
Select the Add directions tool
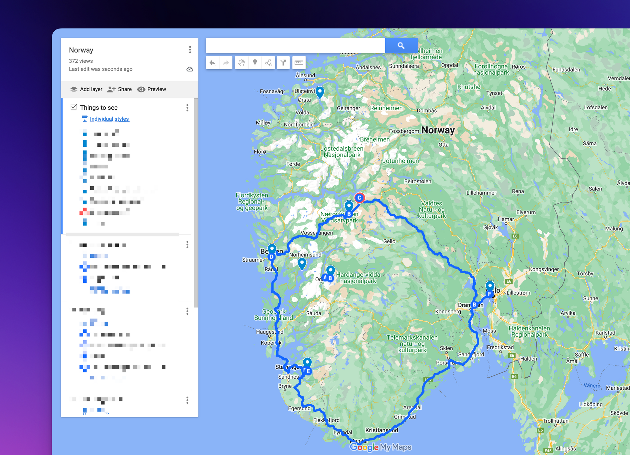[283, 63]
